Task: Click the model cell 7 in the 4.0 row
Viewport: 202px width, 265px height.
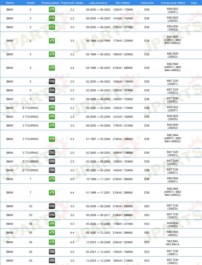Action: tap(30, 179)
